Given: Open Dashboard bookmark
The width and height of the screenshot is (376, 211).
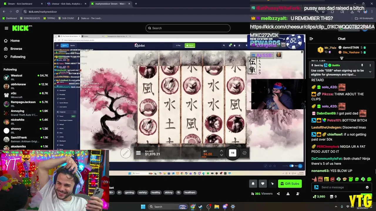Looking at the screenshot, I should click(10, 18).
